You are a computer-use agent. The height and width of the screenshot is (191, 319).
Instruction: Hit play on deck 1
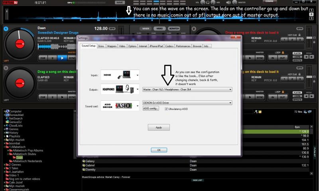pos(62,58)
